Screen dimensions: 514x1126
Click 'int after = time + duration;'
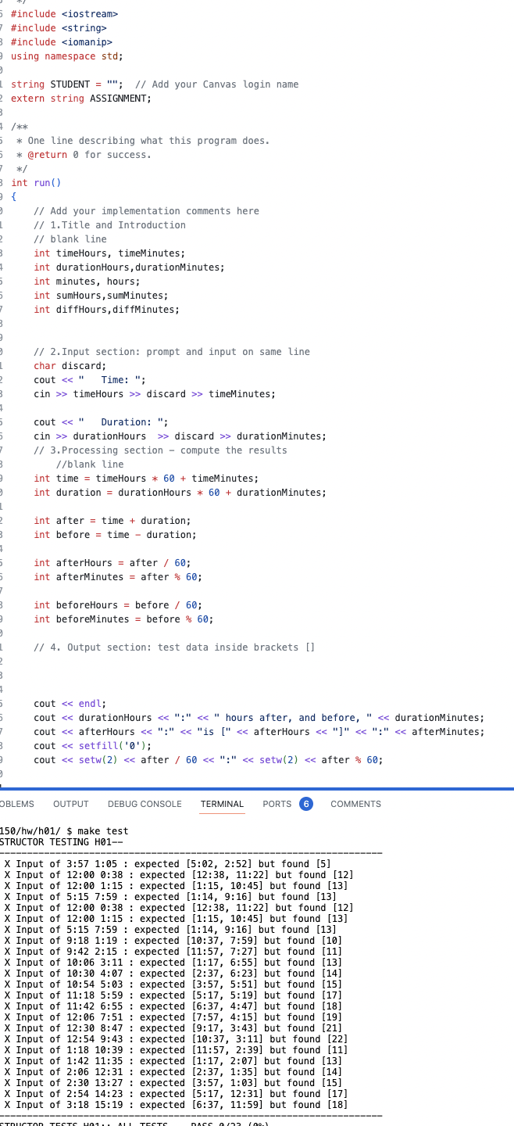[x=112, y=521]
